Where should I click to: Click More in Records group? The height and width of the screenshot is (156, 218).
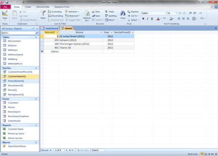pyautogui.click(x=110, y=20)
